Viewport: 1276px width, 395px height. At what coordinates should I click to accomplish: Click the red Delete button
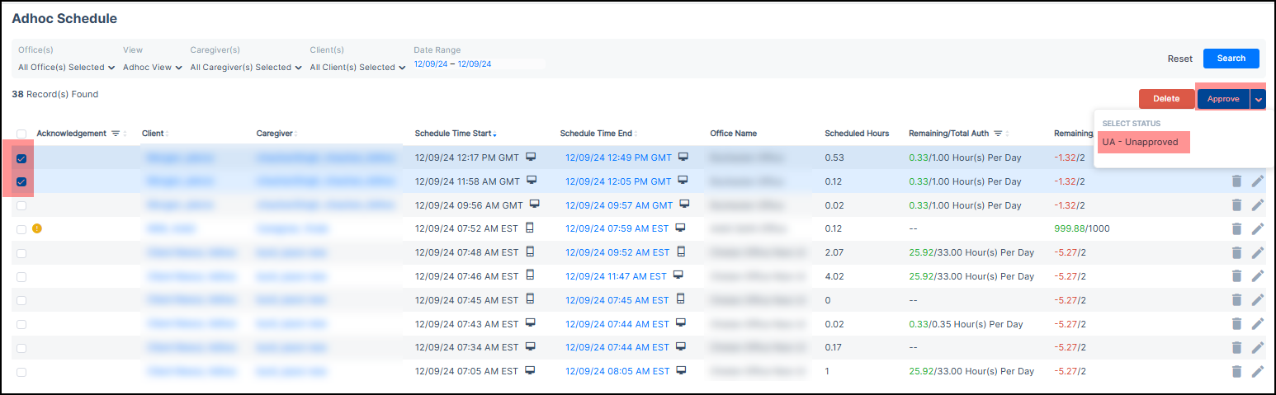1165,99
